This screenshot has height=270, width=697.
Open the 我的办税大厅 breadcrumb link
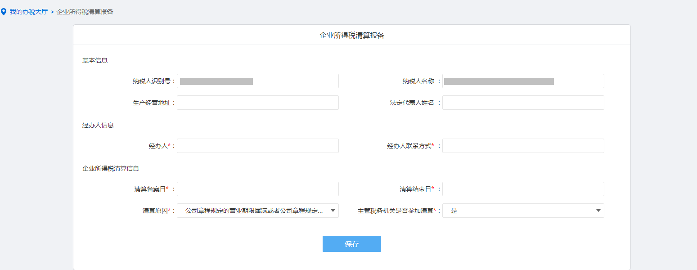28,12
